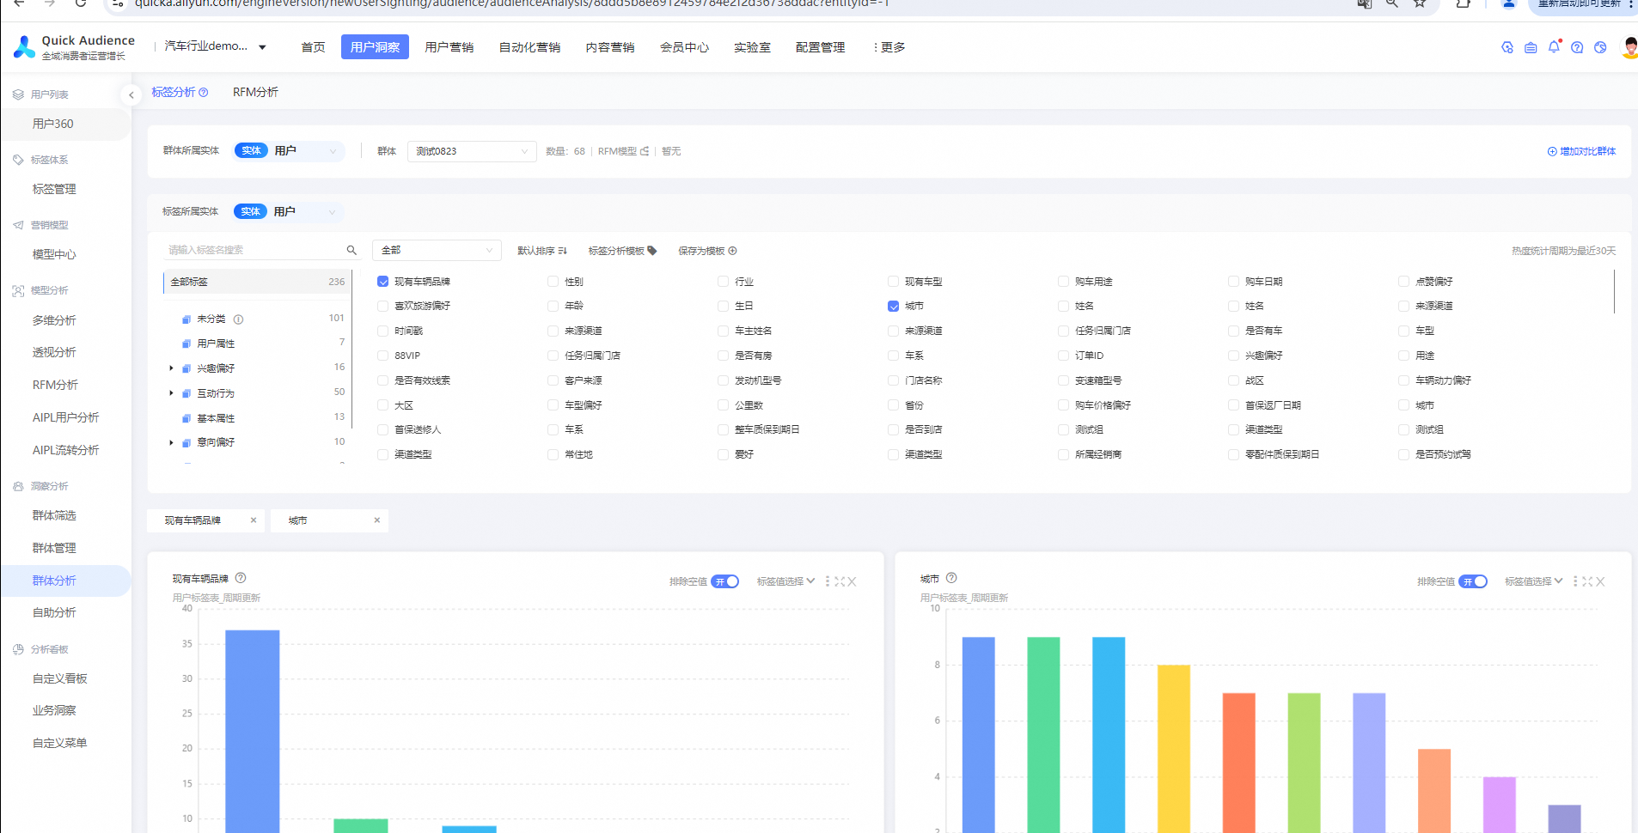Open 标签所属实体 用户 dropdown

coord(290,212)
